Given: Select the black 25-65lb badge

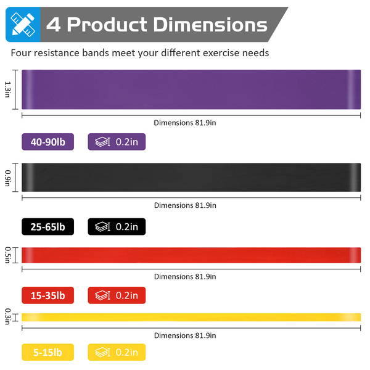Looking at the screenshot, I should click(x=47, y=227).
